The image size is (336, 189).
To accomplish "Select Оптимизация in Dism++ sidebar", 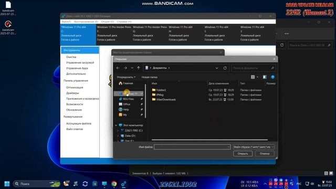I will coord(75,88).
